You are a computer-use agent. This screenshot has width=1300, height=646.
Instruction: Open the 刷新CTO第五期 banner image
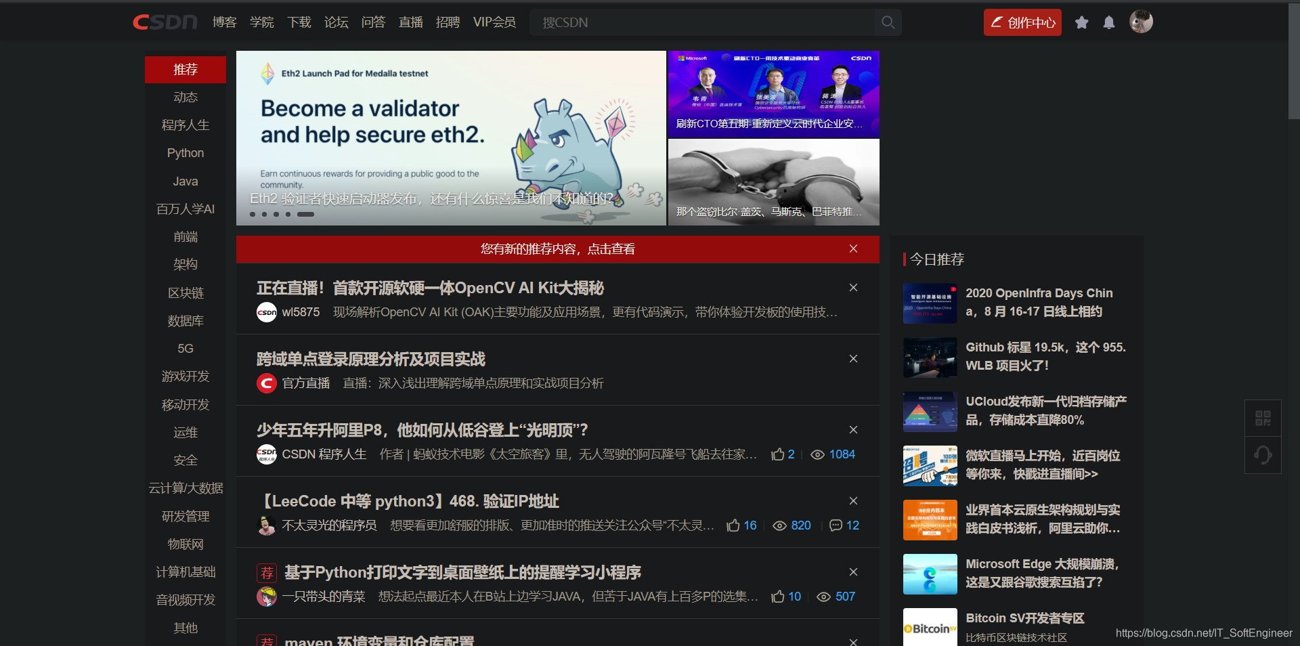pyautogui.click(x=774, y=94)
